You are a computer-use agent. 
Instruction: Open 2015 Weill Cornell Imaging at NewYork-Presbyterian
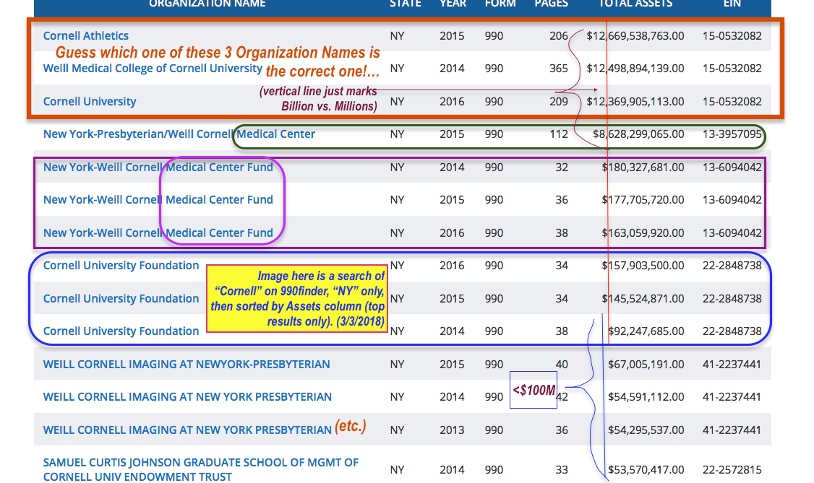coord(187,365)
